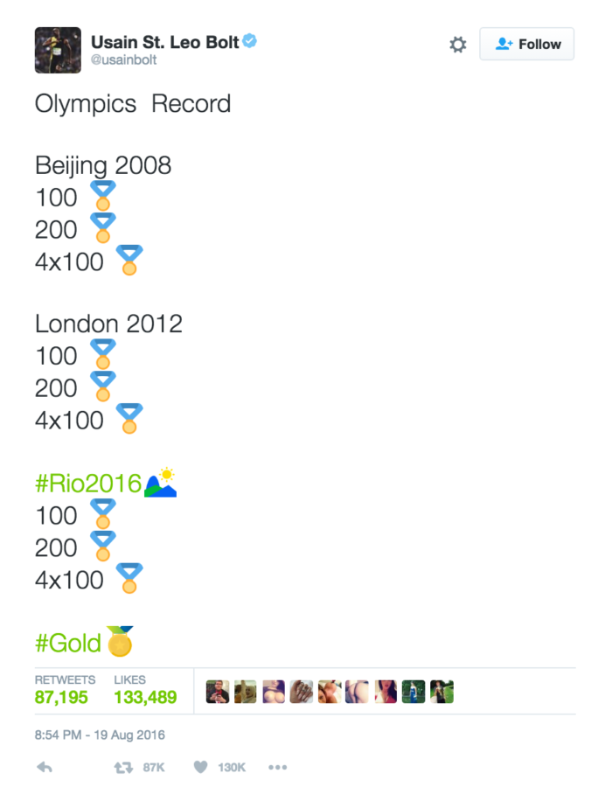The height and width of the screenshot is (787, 612).
Task: Open the @usainbolt handle link
Action: click(x=123, y=59)
